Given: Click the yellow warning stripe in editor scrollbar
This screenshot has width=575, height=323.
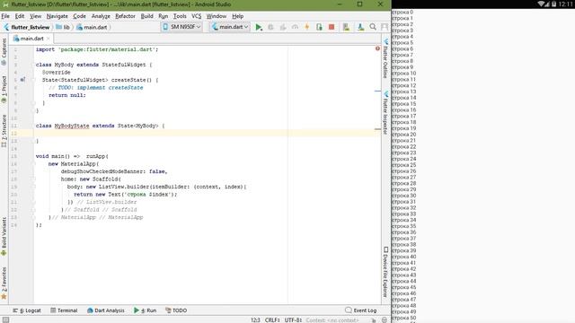Looking at the screenshot, I should point(377,129).
